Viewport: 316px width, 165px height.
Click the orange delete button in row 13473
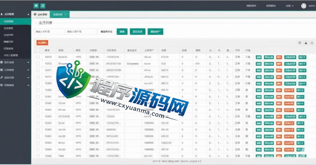(279, 57)
